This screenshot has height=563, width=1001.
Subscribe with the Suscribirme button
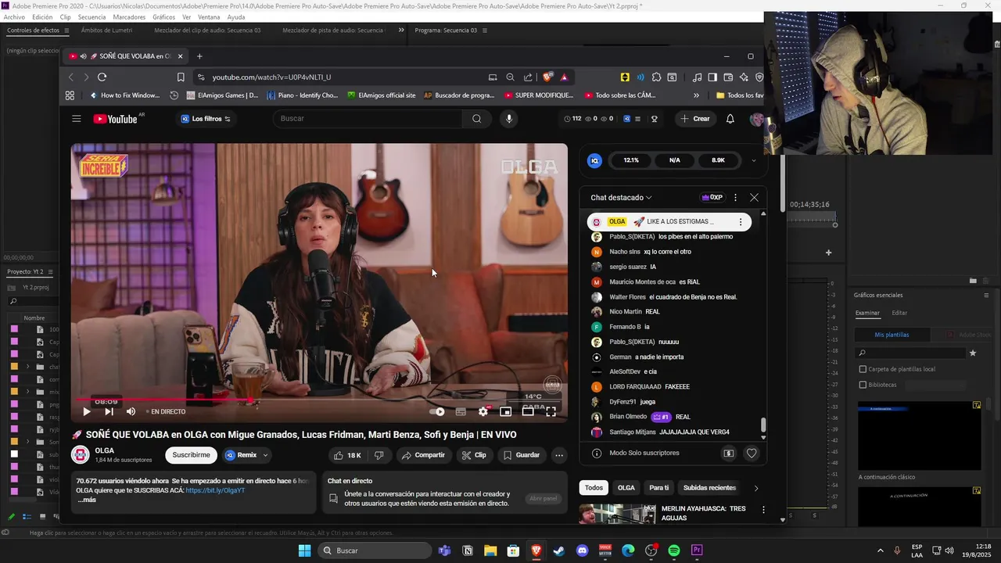[x=191, y=455]
